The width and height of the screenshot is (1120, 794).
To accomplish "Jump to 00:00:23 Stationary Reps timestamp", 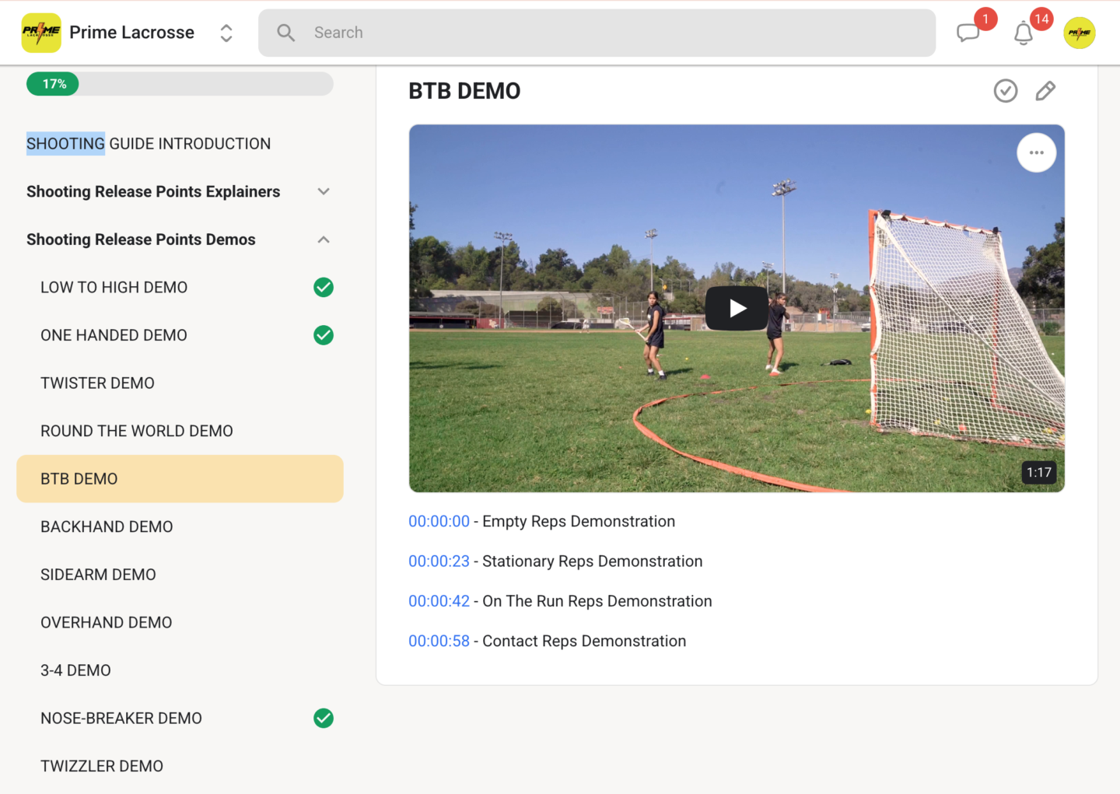I will 439,561.
